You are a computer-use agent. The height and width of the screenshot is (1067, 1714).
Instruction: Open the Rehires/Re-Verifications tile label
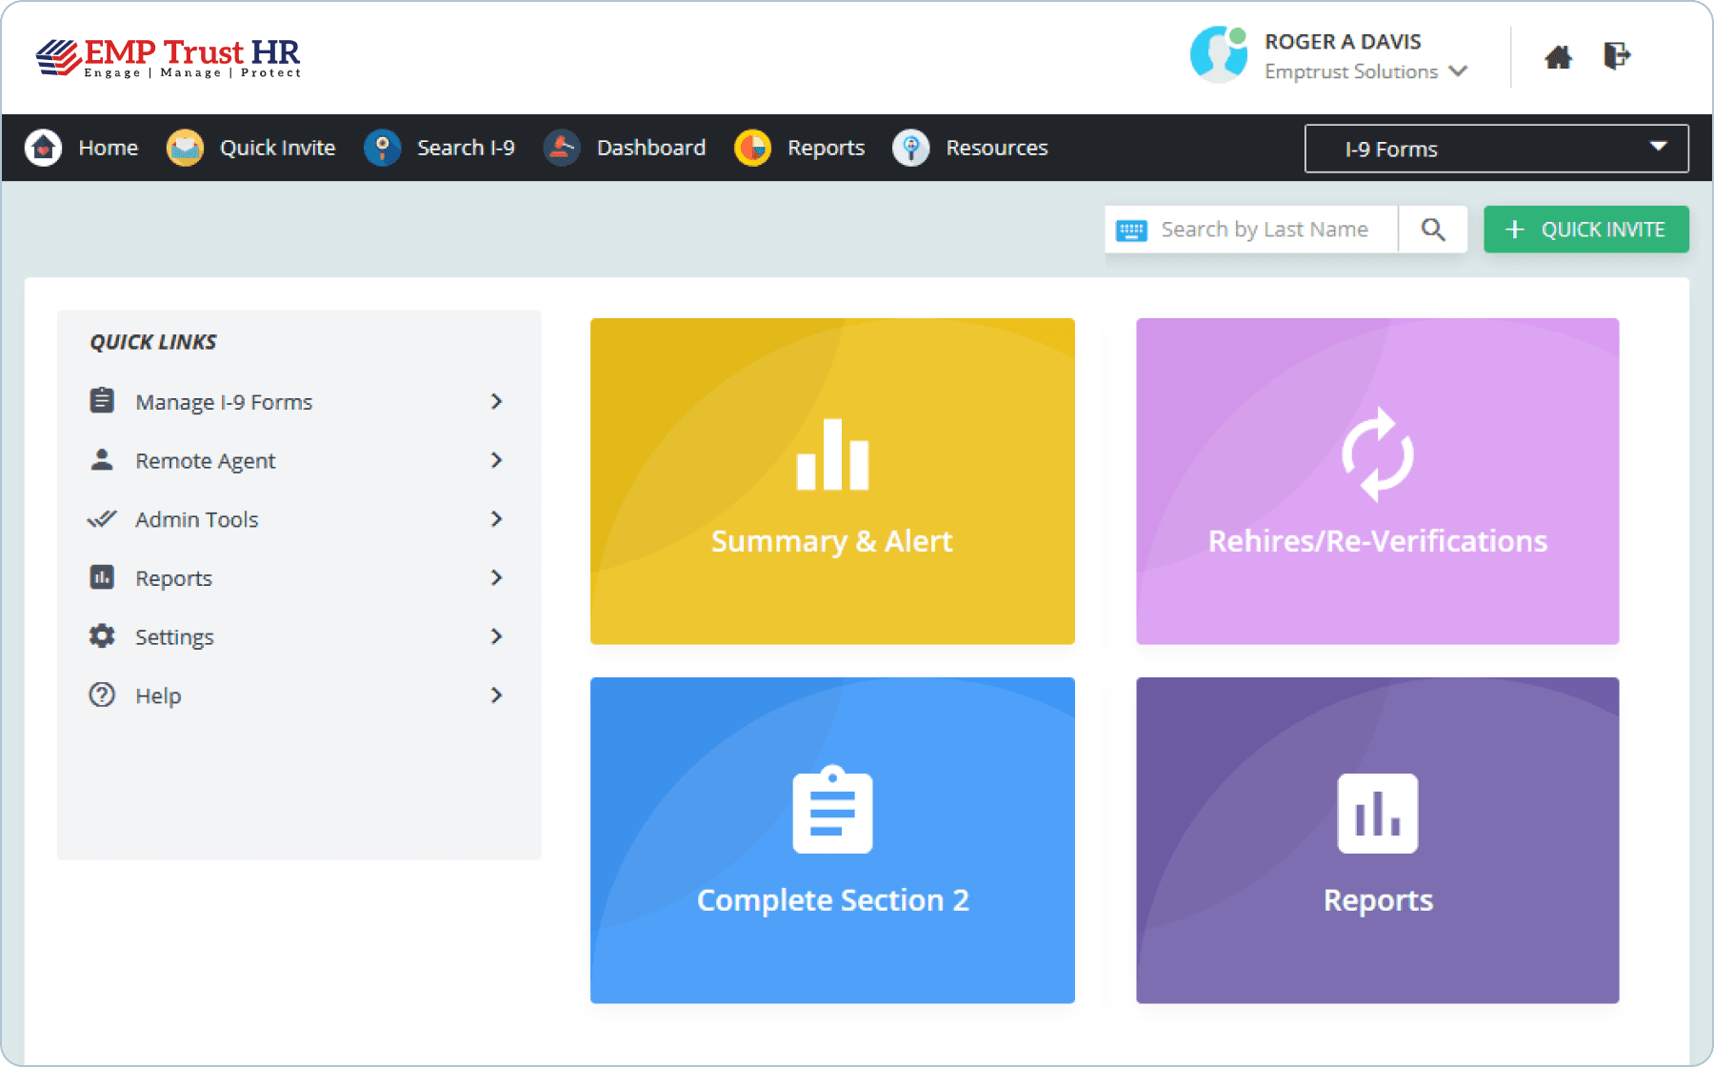(1378, 541)
